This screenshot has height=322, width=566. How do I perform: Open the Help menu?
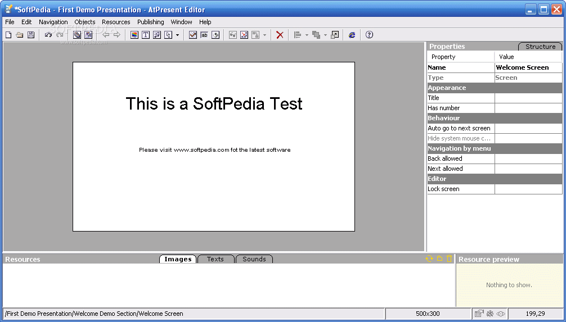[205, 22]
